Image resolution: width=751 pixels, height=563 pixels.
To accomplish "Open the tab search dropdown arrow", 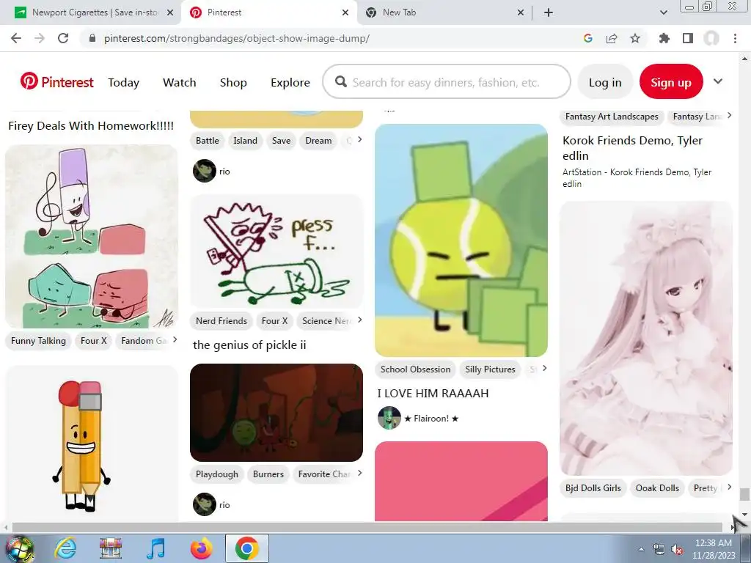I will point(663,12).
